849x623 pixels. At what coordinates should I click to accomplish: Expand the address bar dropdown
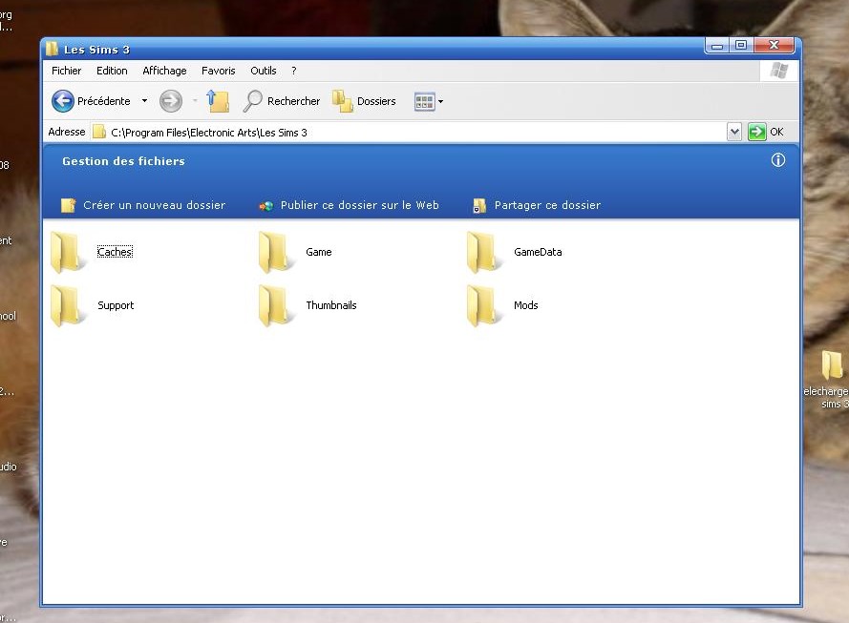734,132
